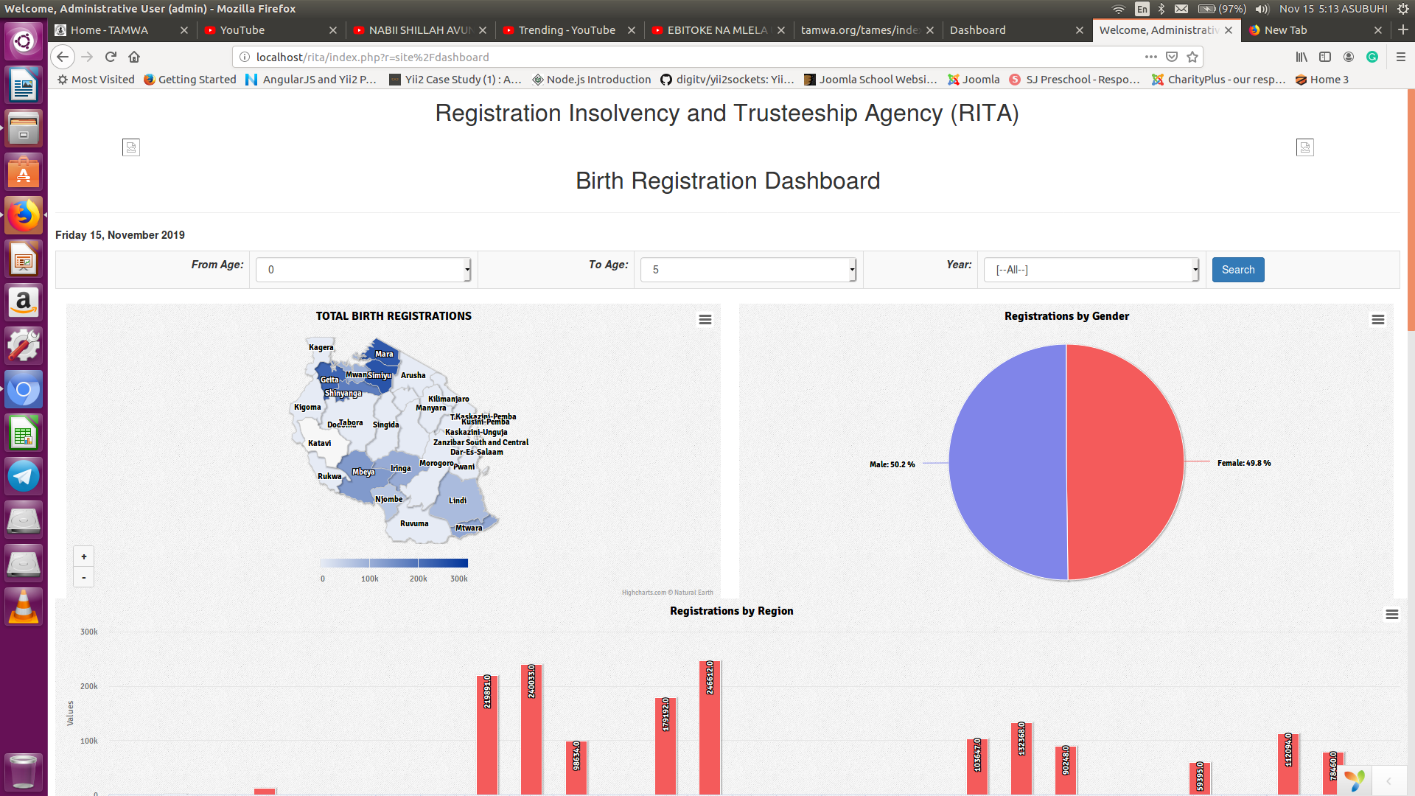Open the Joomla bookmark link

click(x=974, y=80)
